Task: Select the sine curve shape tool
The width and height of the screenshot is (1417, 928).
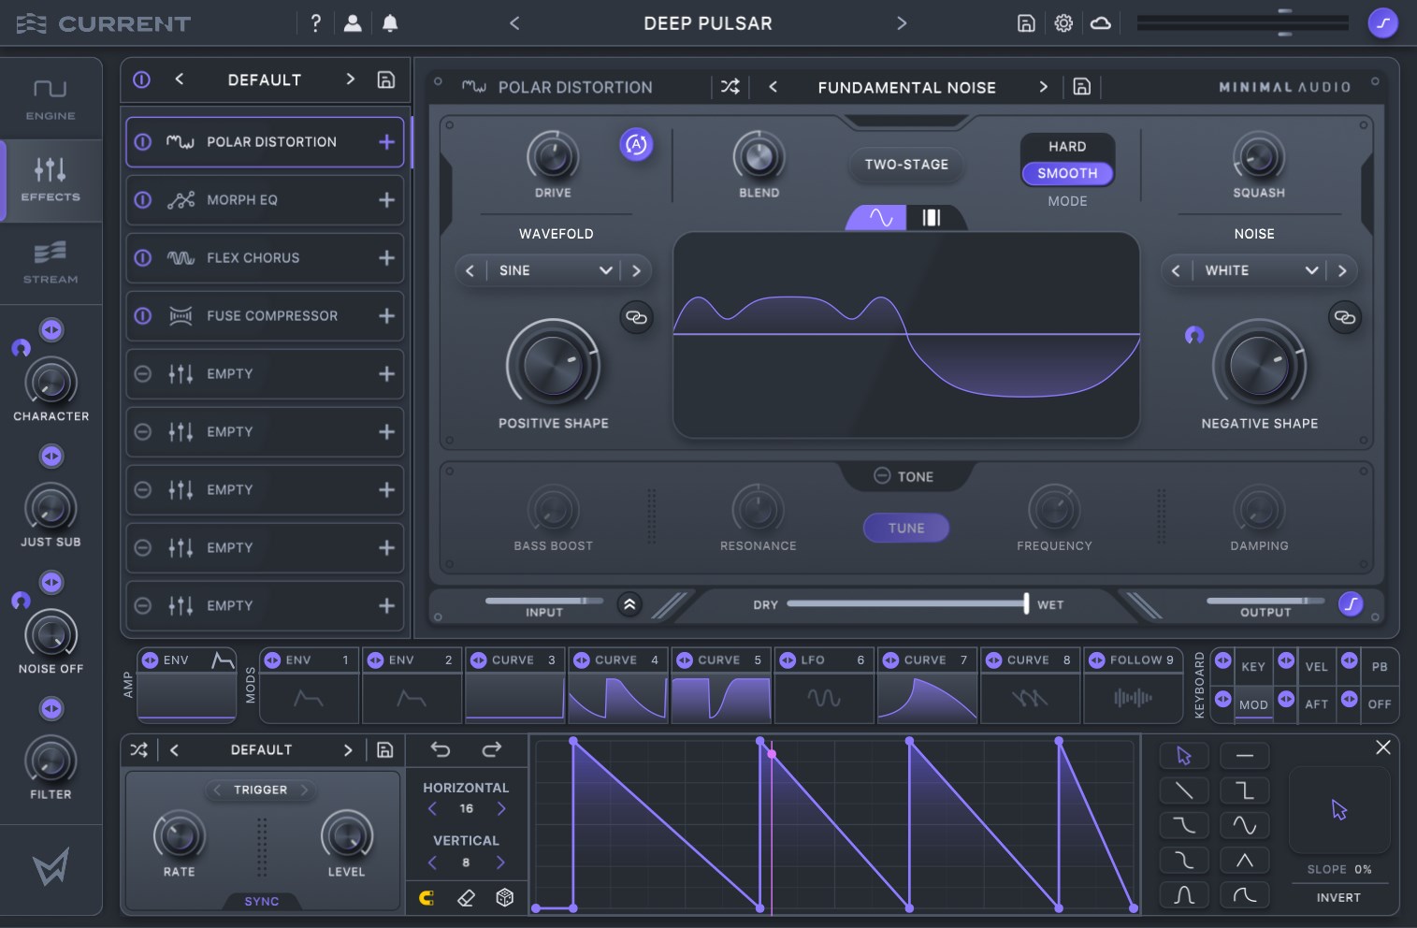Action: (x=1244, y=825)
